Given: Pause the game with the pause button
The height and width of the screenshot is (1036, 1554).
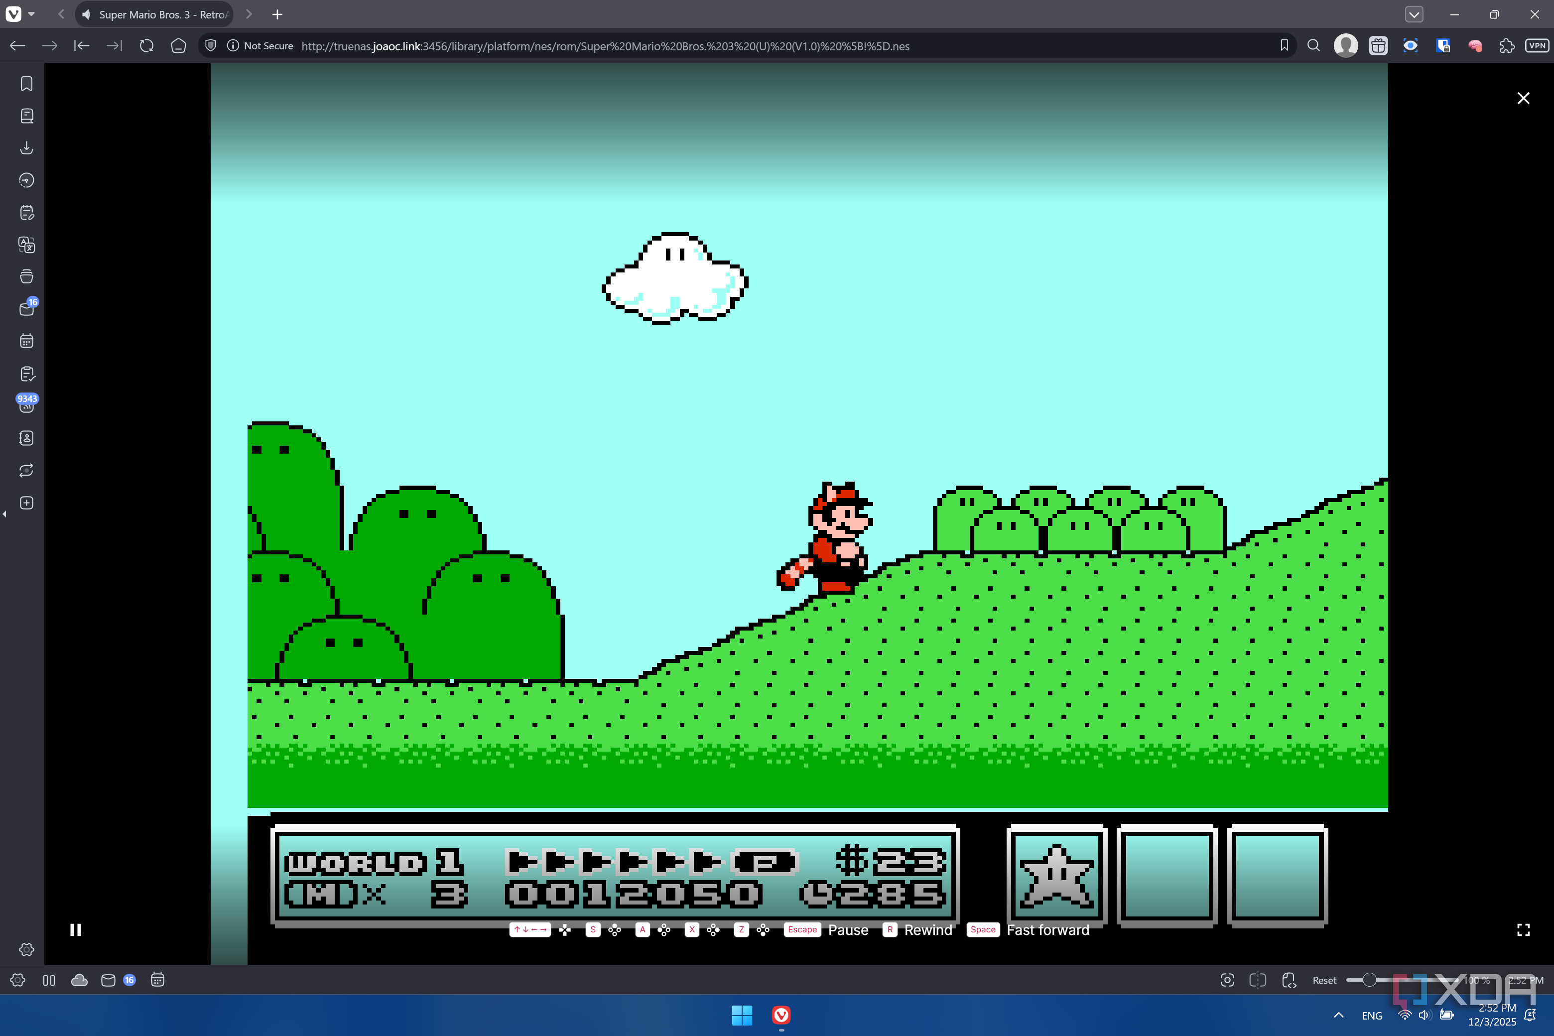Looking at the screenshot, I should (75, 929).
